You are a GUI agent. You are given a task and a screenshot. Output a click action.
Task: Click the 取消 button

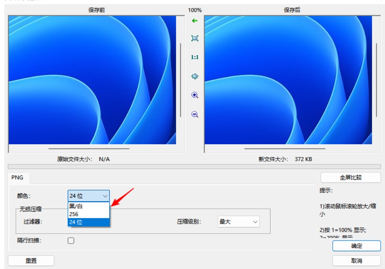coord(356,261)
